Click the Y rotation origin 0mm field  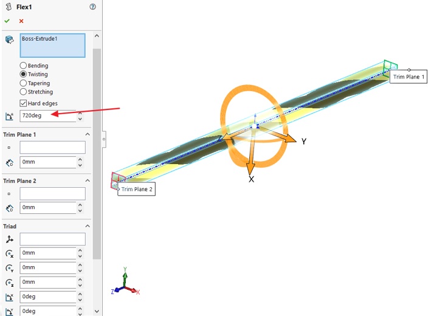pos(48,267)
